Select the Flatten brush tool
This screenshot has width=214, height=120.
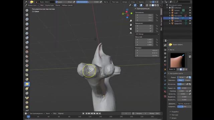27,56
